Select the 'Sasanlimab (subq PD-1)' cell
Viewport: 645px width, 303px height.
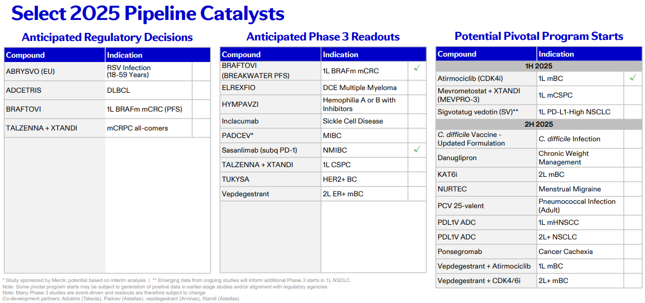click(x=271, y=150)
